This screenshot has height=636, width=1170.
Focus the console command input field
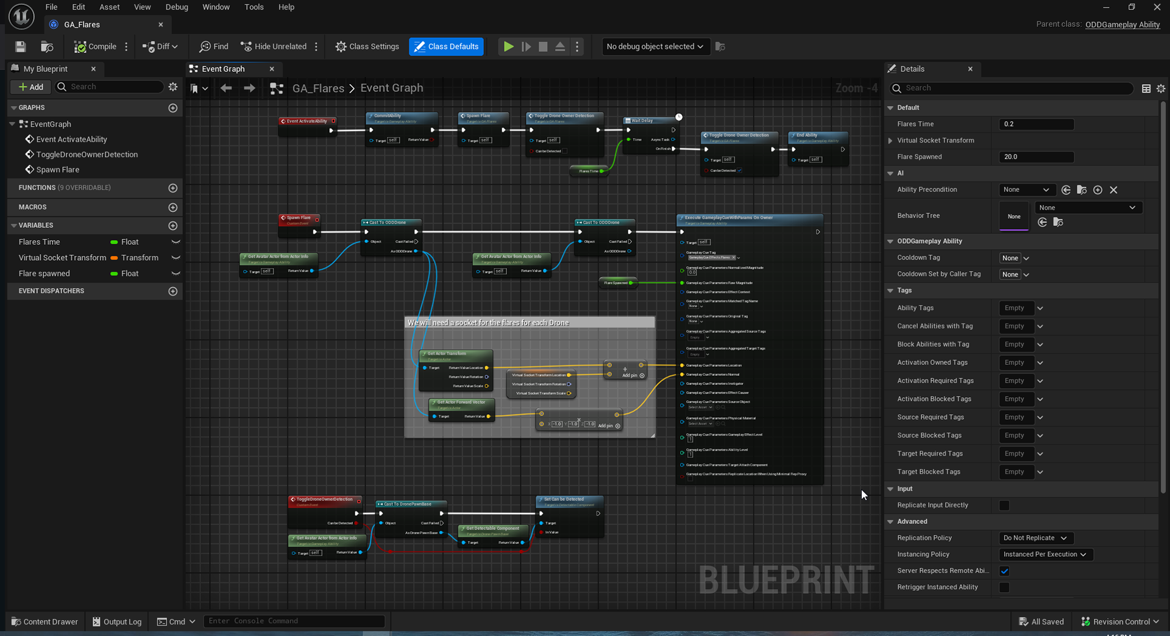coord(294,621)
